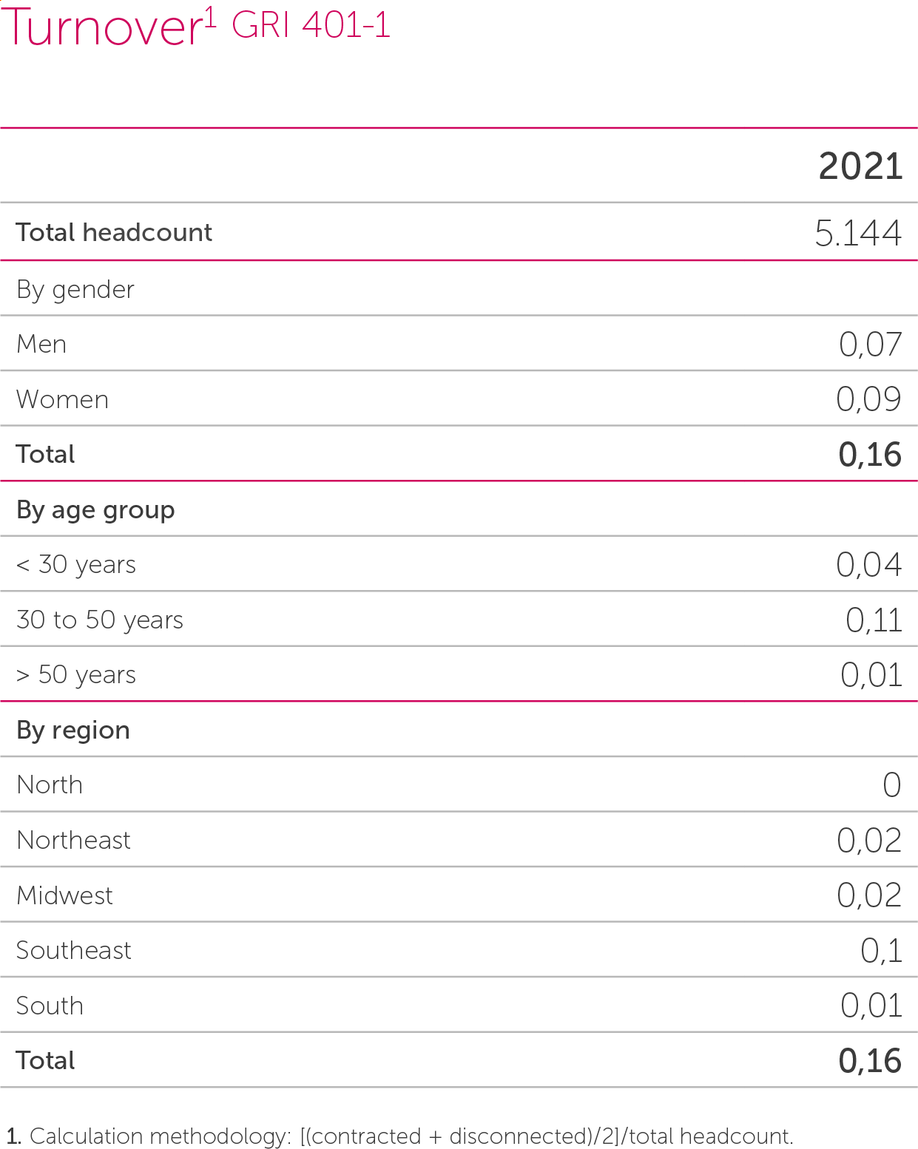The width and height of the screenshot is (918, 1149).
Task: Click the Total headcount row label
Action: coord(114,232)
